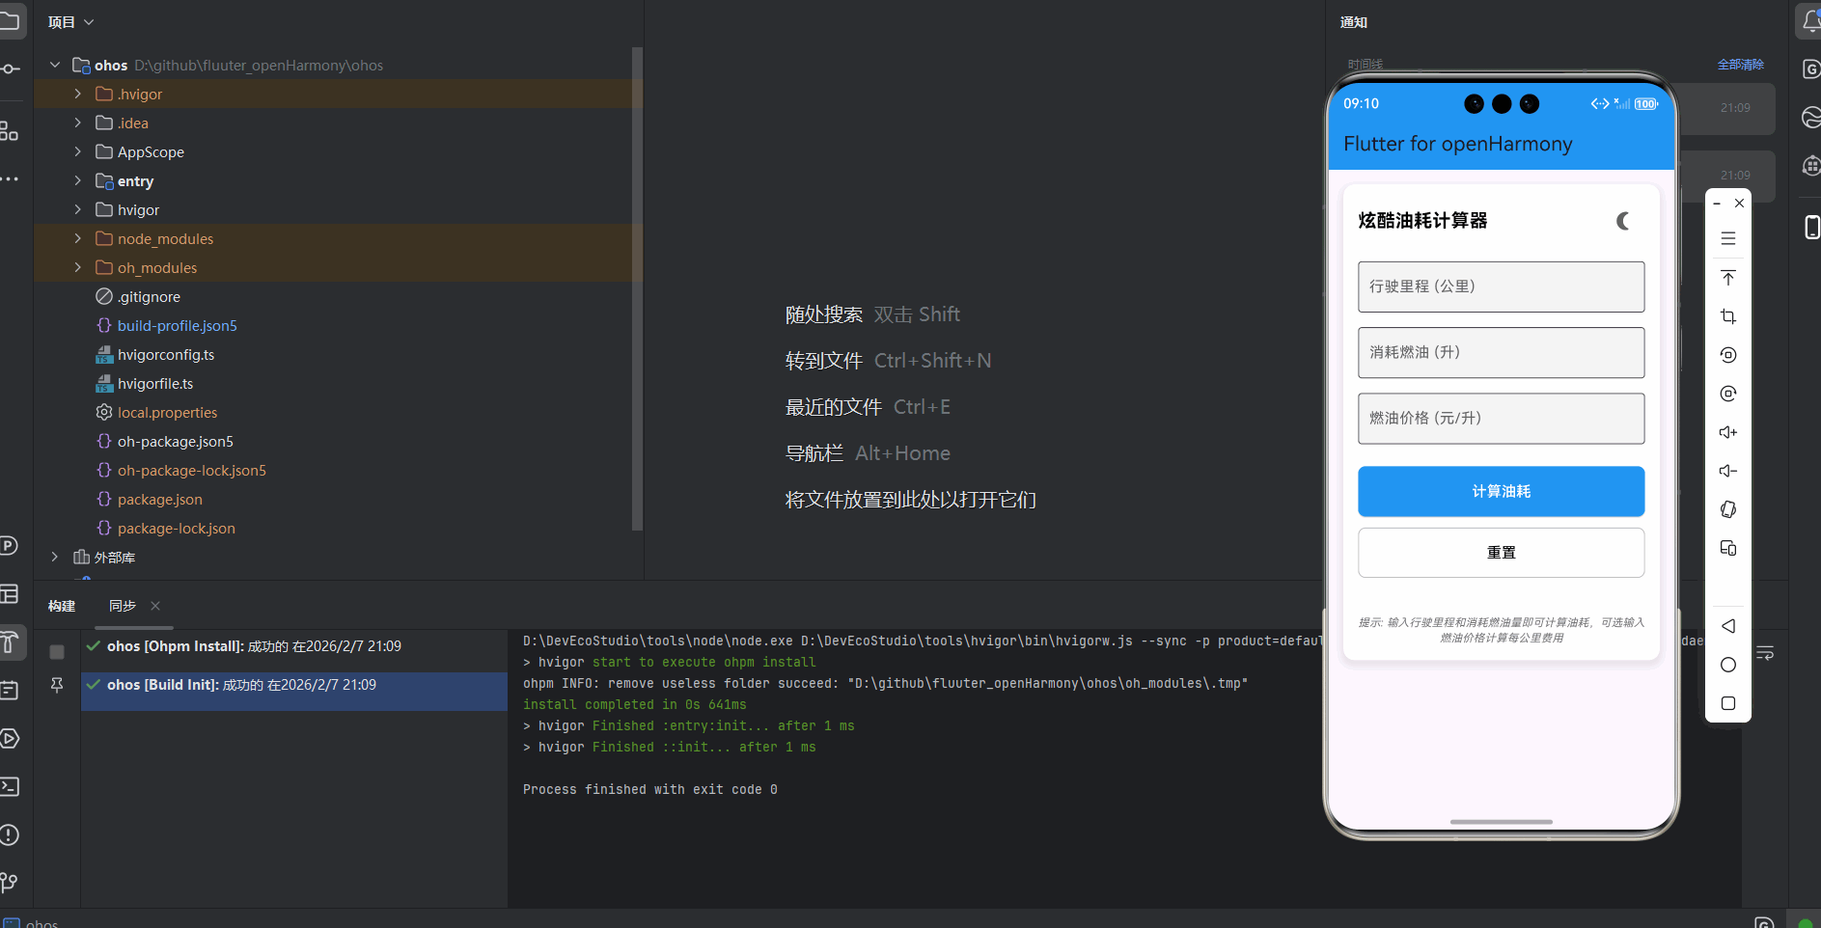The width and height of the screenshot is (1821, 928).
Task: Open the Problems tool window
Action: (x=9, y=834)
